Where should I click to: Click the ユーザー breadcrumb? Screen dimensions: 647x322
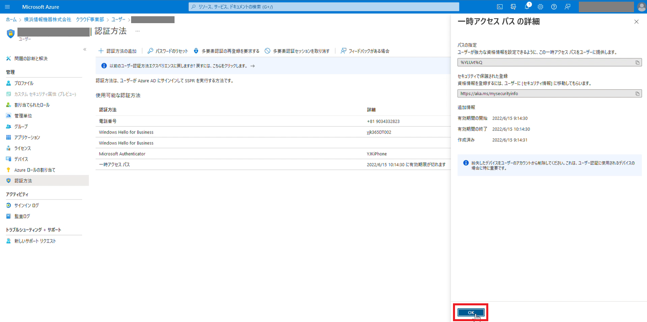118,19
